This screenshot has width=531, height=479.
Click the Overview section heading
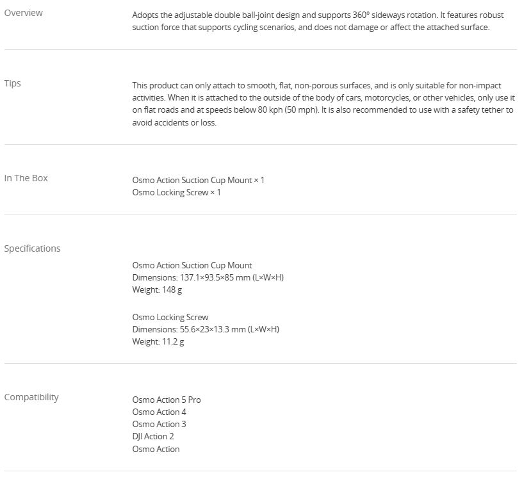pos(23,13)
